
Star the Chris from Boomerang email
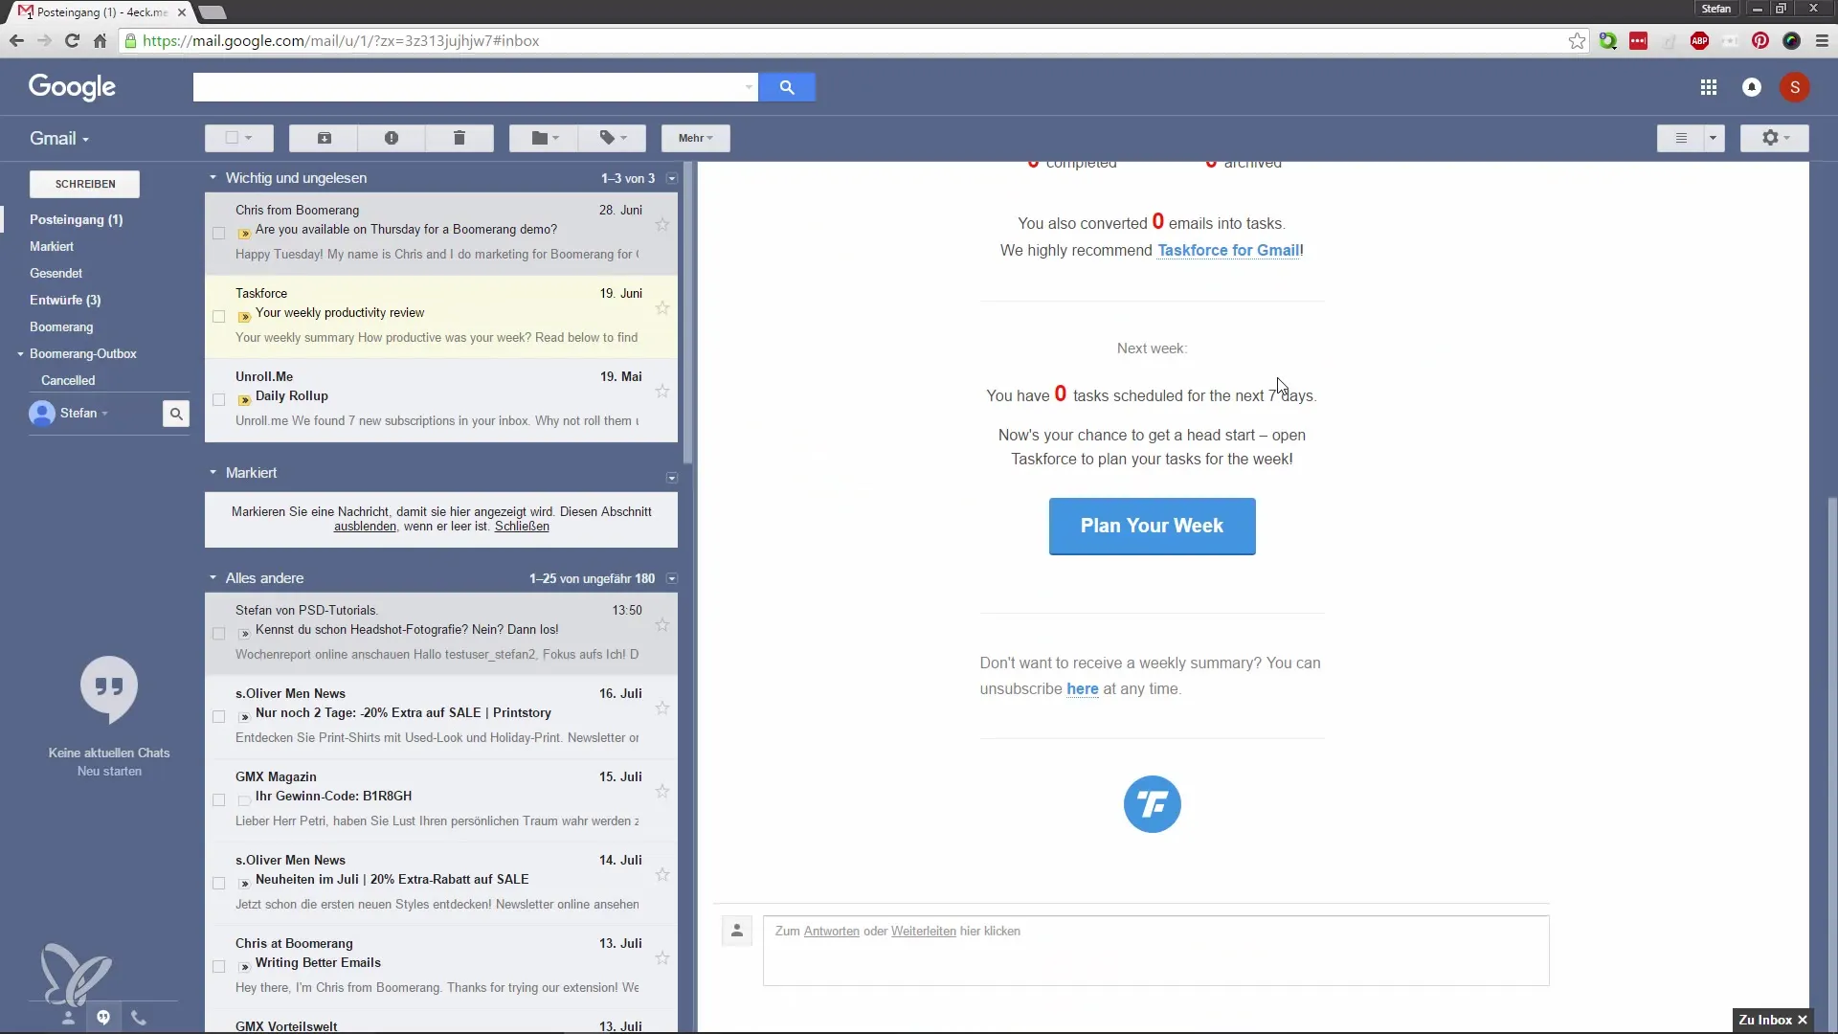[662, 225]
